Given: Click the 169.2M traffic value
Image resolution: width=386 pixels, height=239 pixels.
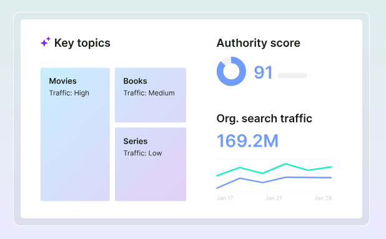Looking at the screenshot, I should click(x=247, y=141).
